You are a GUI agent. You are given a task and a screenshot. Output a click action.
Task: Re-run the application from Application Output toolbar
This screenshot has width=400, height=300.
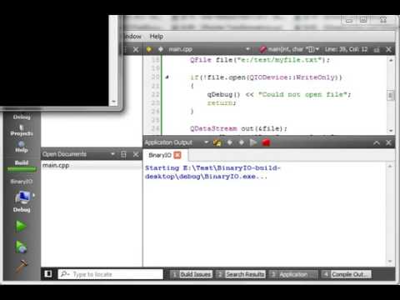[217, 142]
